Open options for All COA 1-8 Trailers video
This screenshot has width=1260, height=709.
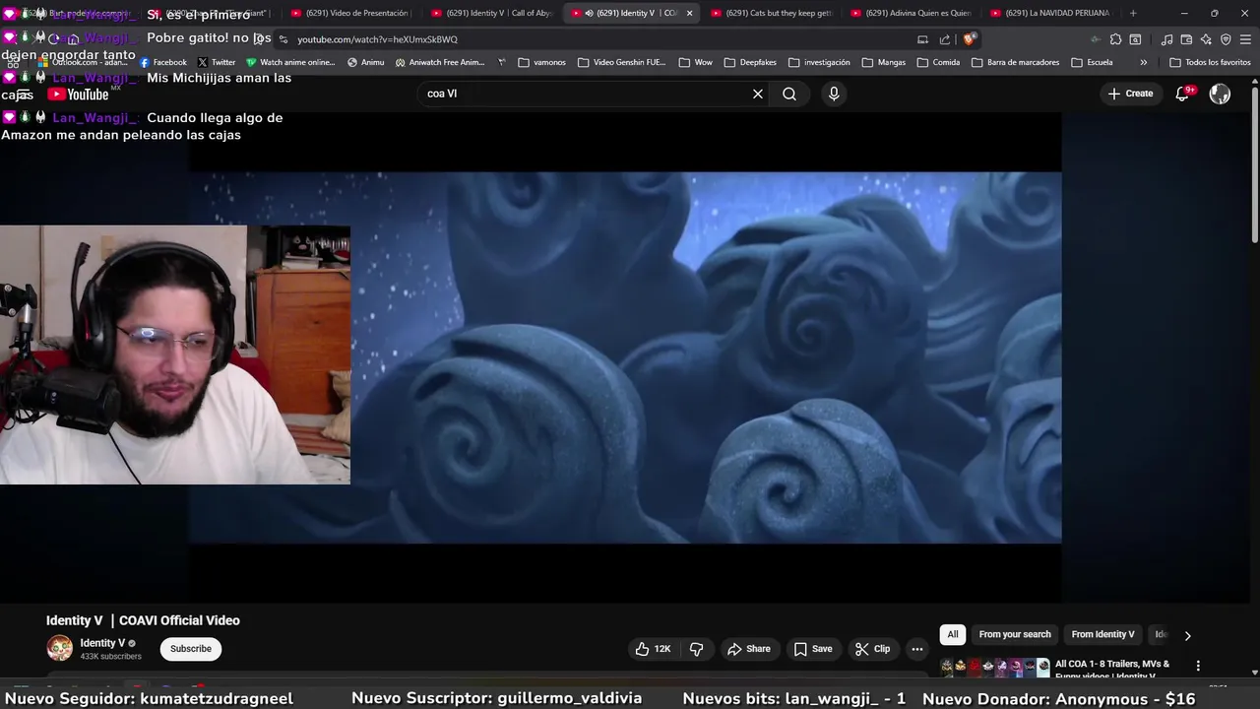pyautogui.click(x=1198, y=666)
